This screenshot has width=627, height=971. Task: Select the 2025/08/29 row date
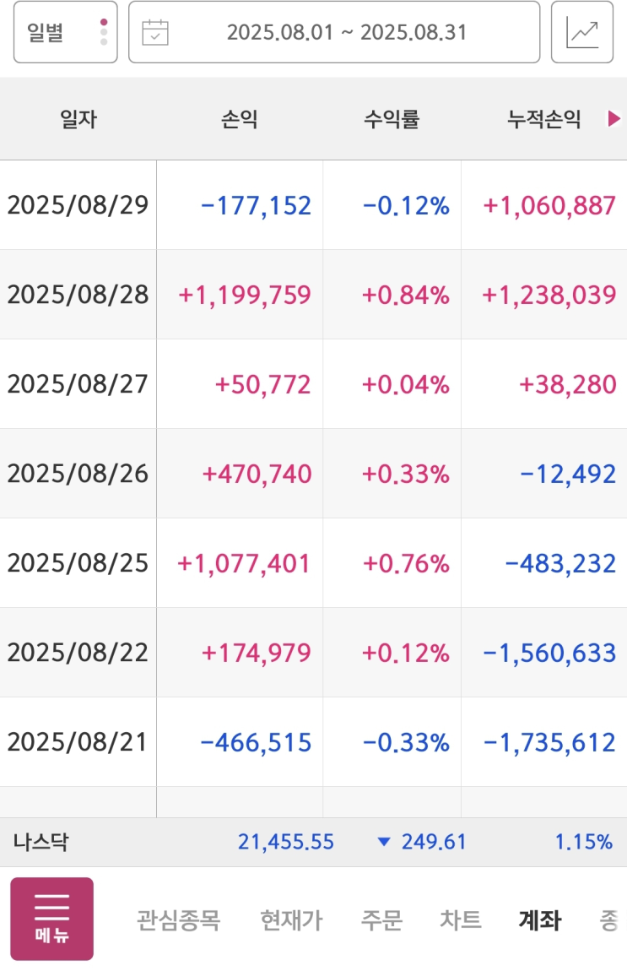[x=78, y=205]
